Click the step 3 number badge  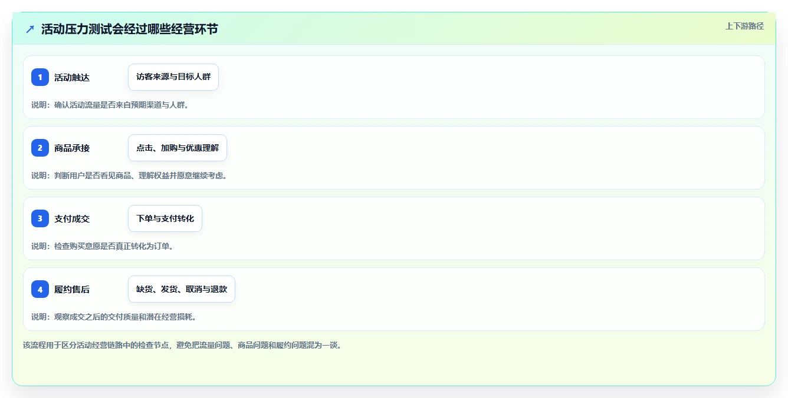click(40, 218)
